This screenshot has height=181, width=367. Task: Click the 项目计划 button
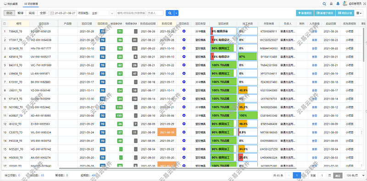pos(345,13)
